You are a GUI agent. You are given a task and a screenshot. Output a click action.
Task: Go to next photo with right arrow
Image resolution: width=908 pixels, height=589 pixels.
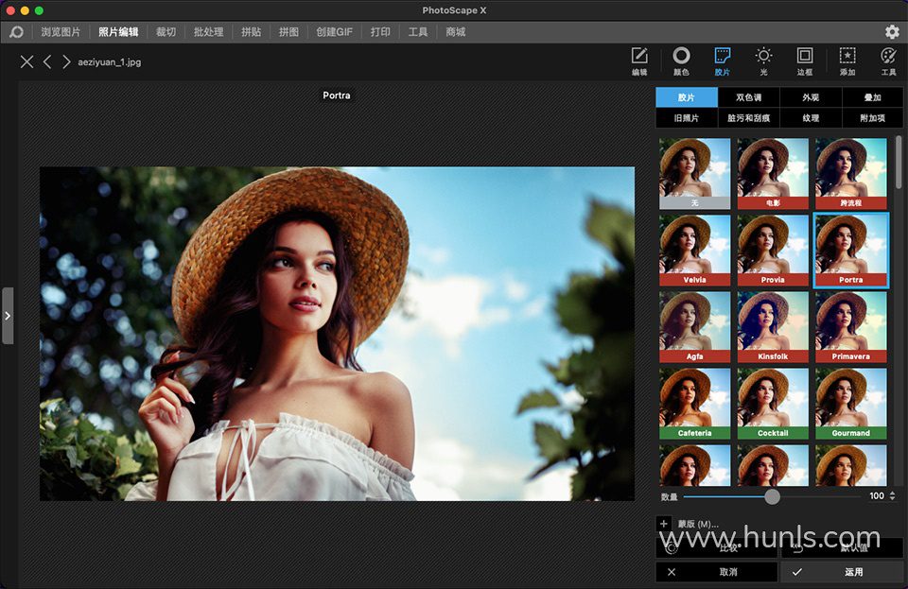tap(66, 62)
